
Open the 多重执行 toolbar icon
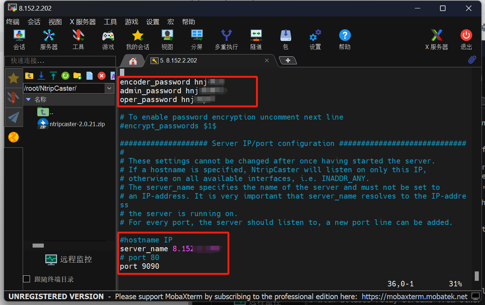click(226, 39)
